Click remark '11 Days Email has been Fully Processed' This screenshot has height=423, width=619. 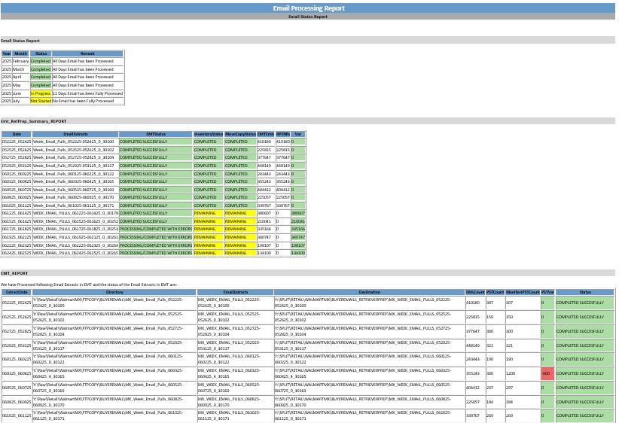coord(87,93)
